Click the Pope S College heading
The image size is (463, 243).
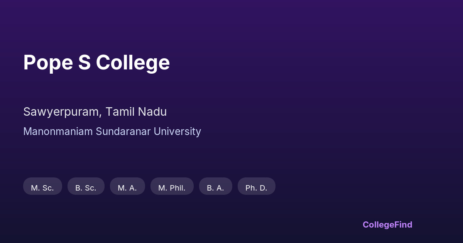(96, 62)
